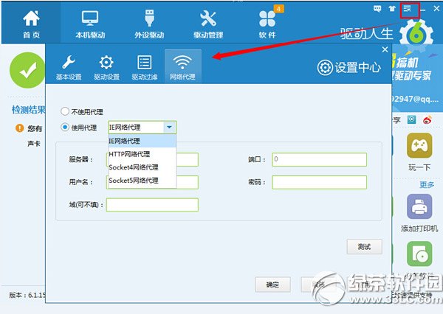
Task: Choose IE网络代理 from dropdown list
Action: (142, 141)
